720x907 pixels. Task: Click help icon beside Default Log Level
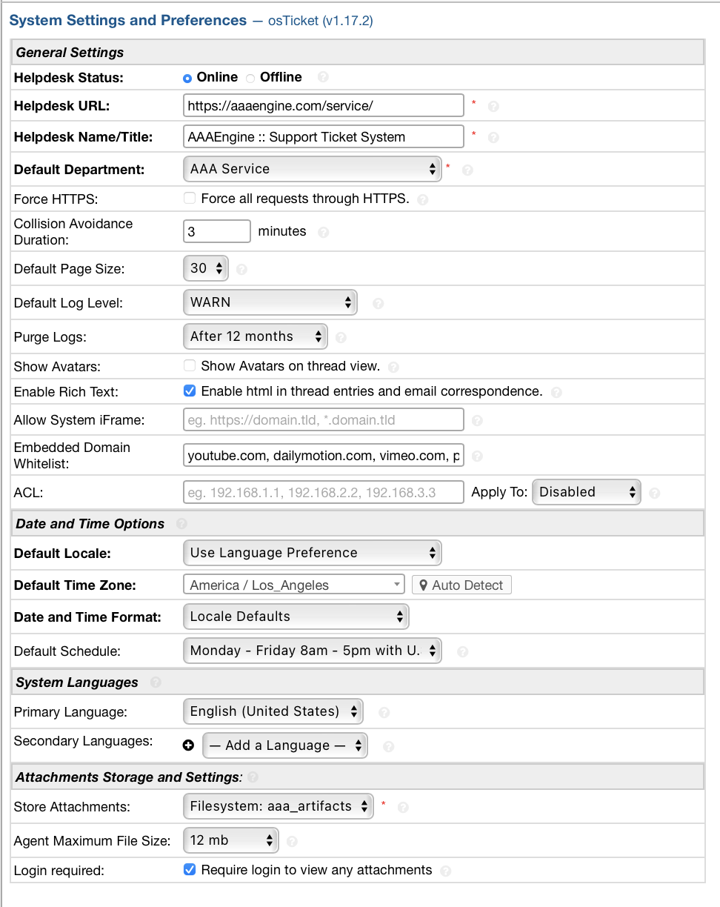(x=378, y=303)
